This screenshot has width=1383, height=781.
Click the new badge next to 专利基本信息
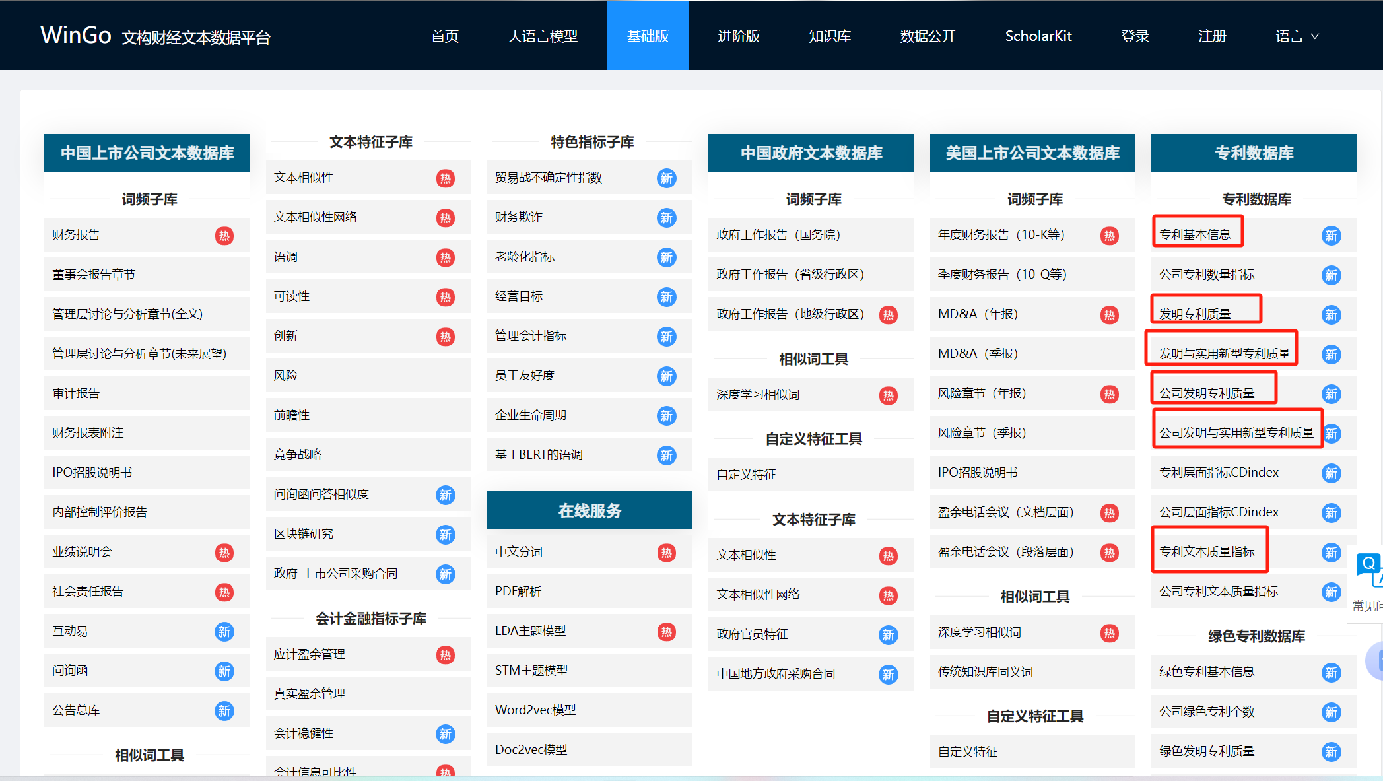point(1331,236)
